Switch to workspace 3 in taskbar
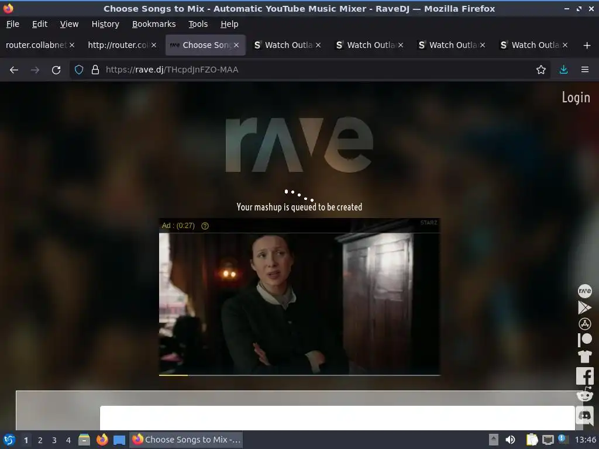The image size is (599, 449). 54,440
